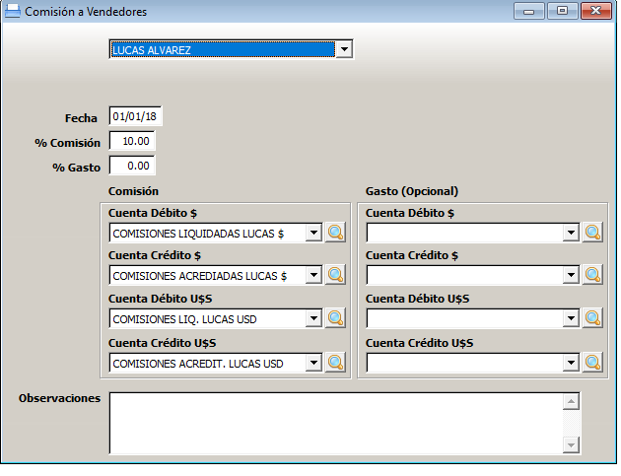Click search icon for Gasto Cuenta Crédito U$S
621x476 pixels.
pyautogui.click(x=592, y=363)
